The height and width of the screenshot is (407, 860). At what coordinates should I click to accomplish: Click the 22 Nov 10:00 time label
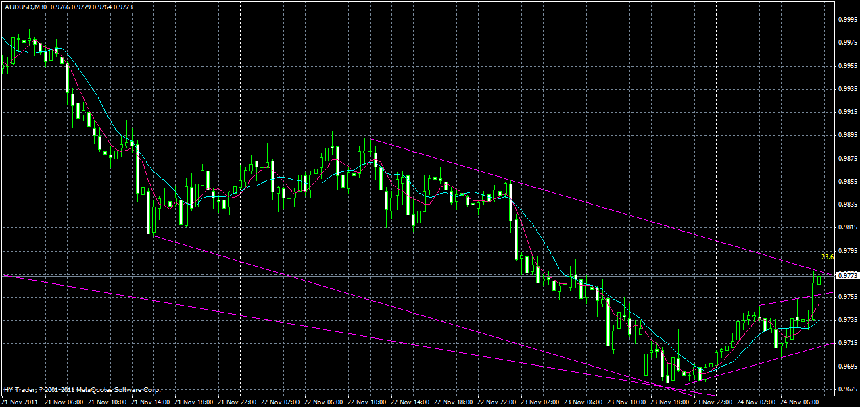coord(367,401)
